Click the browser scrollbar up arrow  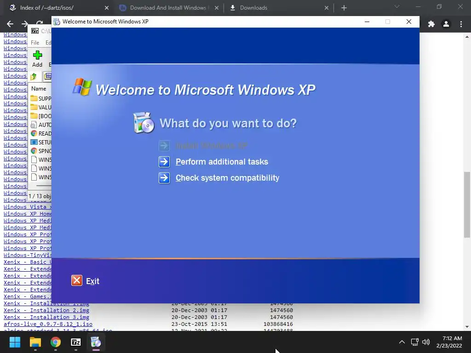[467, 37]
